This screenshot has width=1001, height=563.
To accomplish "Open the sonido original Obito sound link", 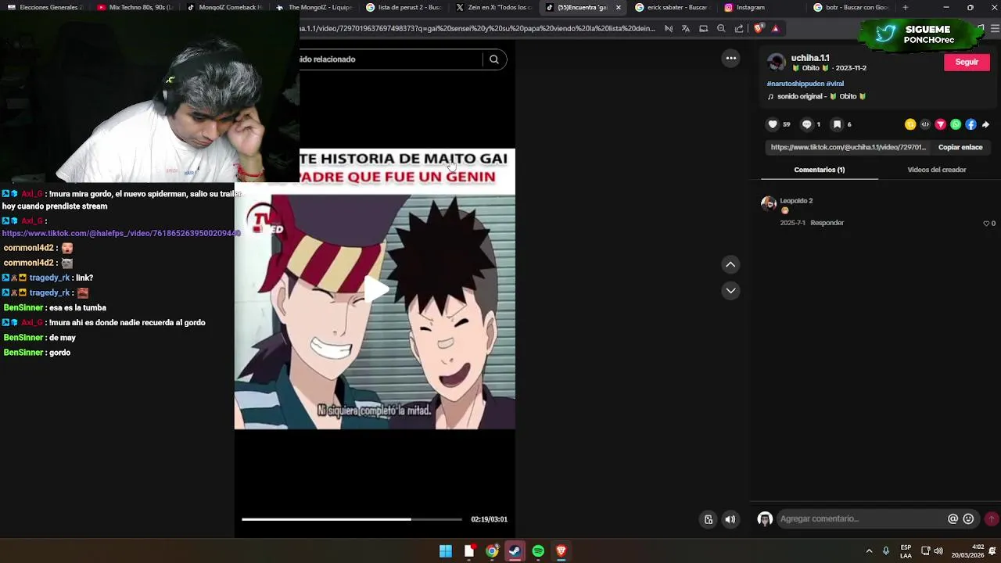I will tap(817, 97).
